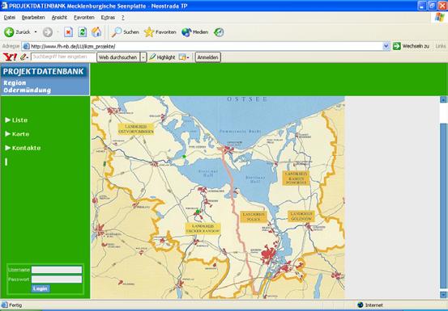Click the Yahoo Y! logo icon

coord(10,57)
